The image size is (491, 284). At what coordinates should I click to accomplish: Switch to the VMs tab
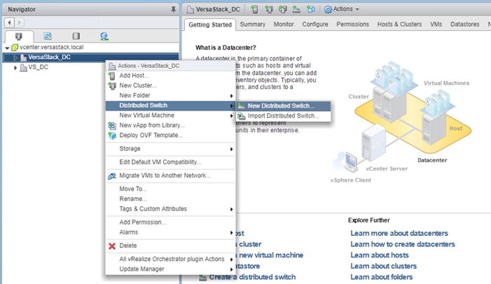[x=436, y=24]
